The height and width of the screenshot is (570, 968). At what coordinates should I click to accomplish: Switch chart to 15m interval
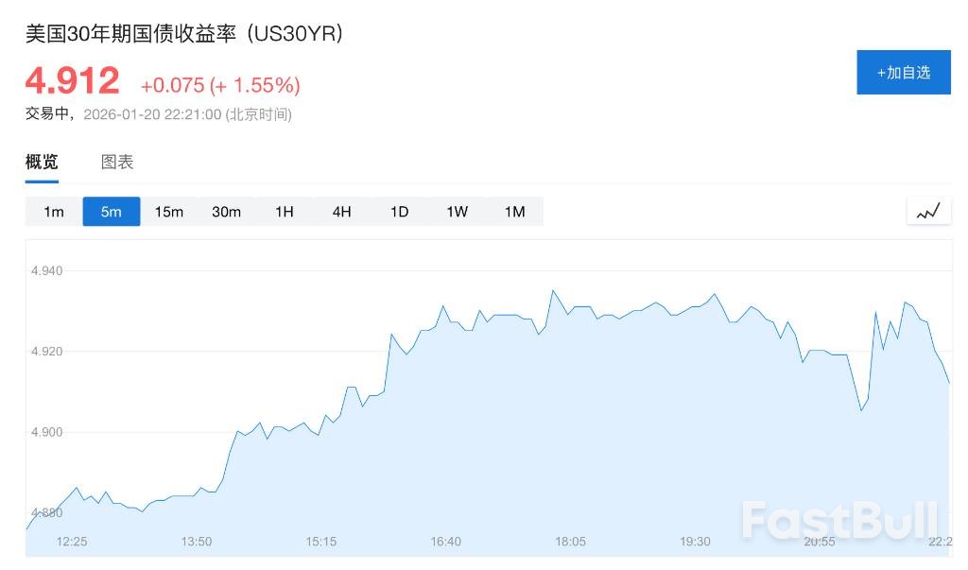coord(169,212)
